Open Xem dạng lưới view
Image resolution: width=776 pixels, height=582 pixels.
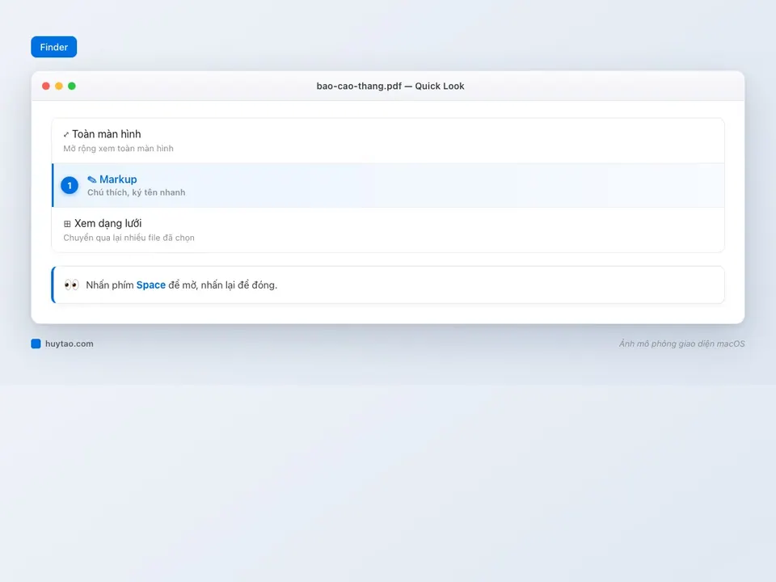coord(388,230)
